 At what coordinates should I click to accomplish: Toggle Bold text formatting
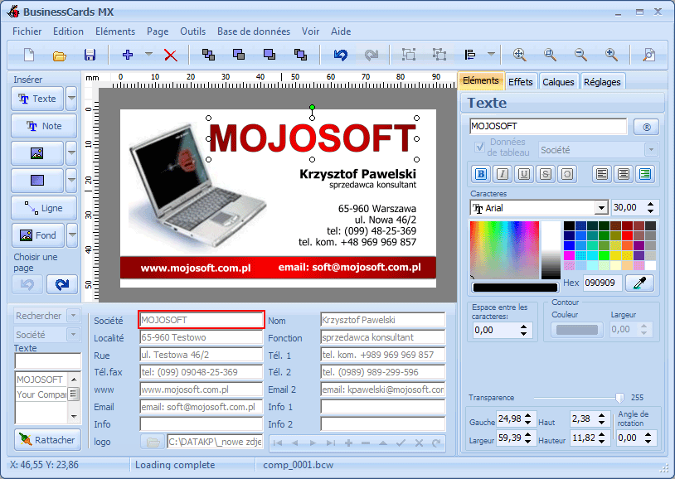click(x=481, y=174)
